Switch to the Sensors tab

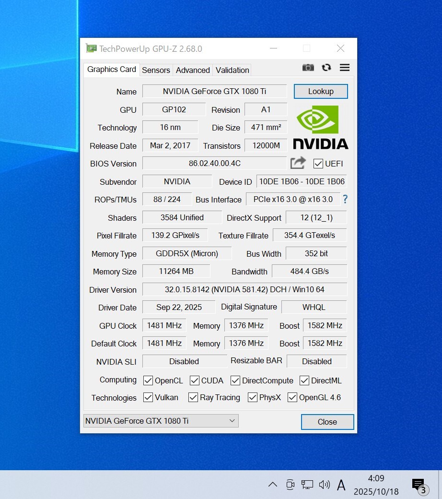(x=156, y=70)
